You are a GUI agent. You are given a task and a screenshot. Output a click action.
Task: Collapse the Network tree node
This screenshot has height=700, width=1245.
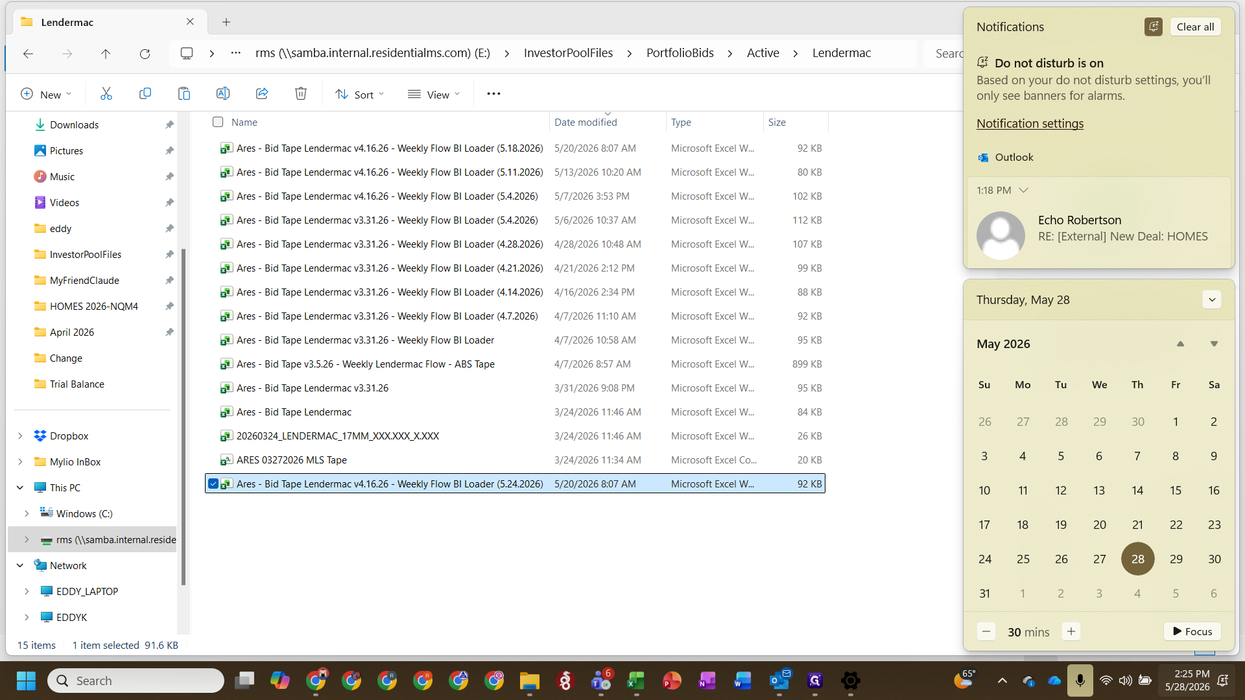click(x=20, y=565)
